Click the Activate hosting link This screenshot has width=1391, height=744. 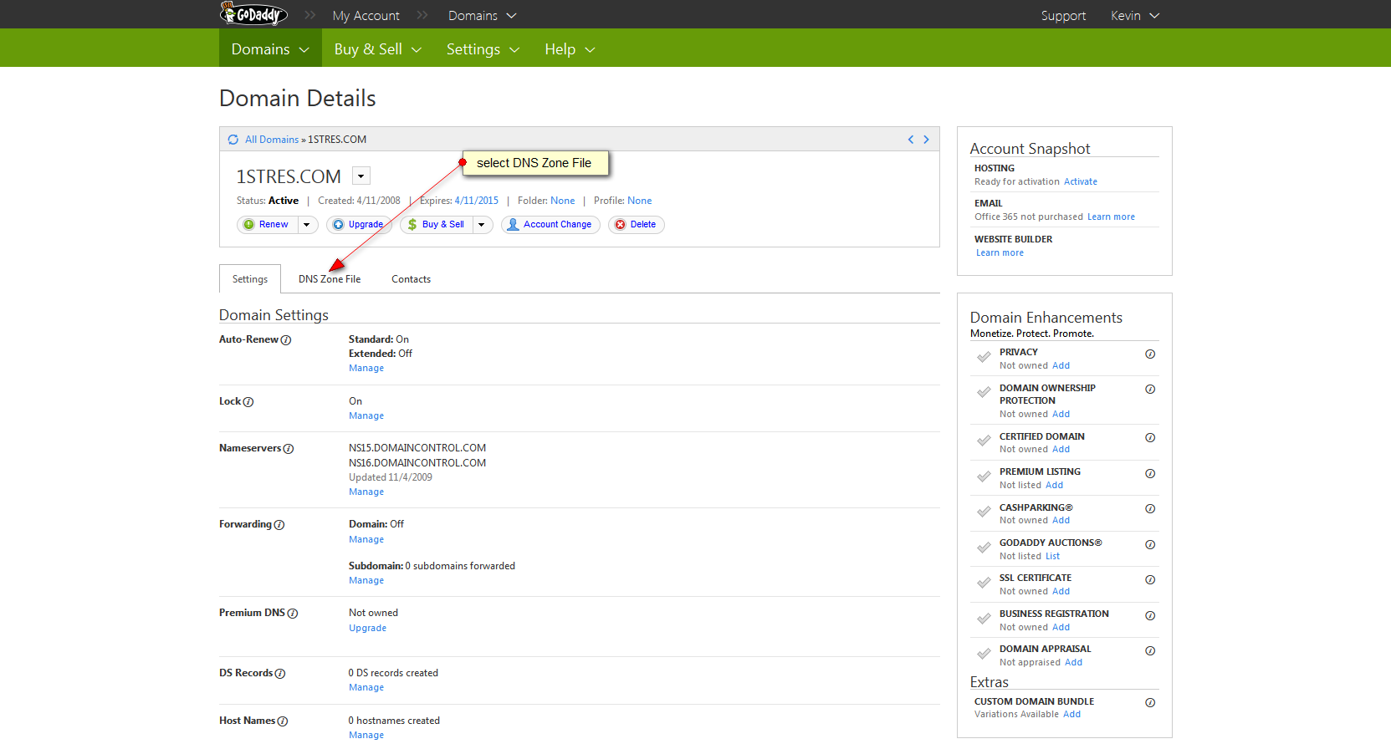pos(1080,182)
